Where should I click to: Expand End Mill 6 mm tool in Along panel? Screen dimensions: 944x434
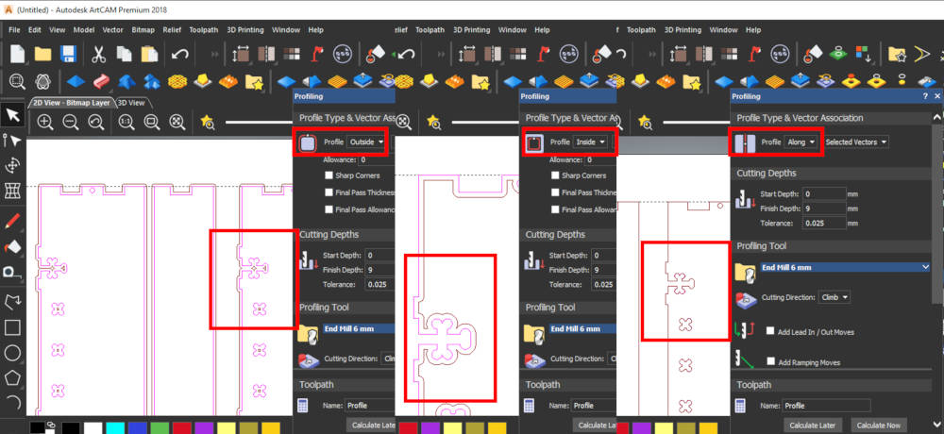pyautogui.click(x=925, y=267)
